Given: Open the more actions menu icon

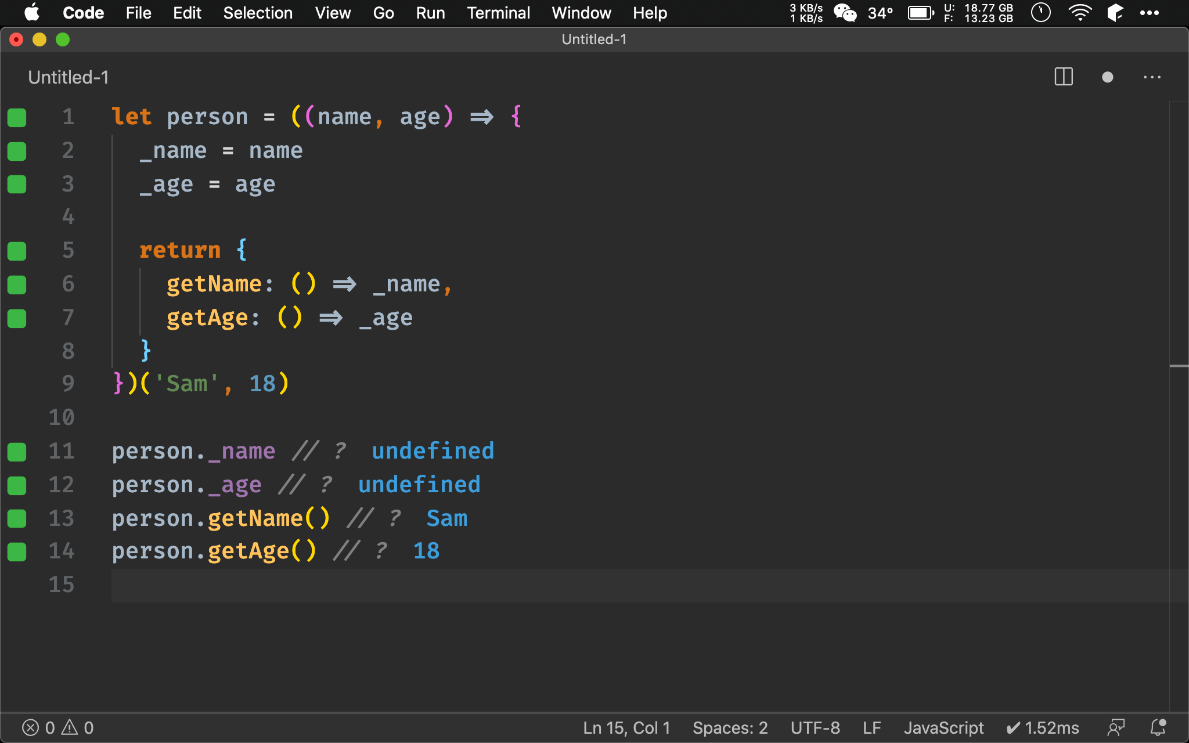Looking at the screenshot, I should click(1152, 78).
